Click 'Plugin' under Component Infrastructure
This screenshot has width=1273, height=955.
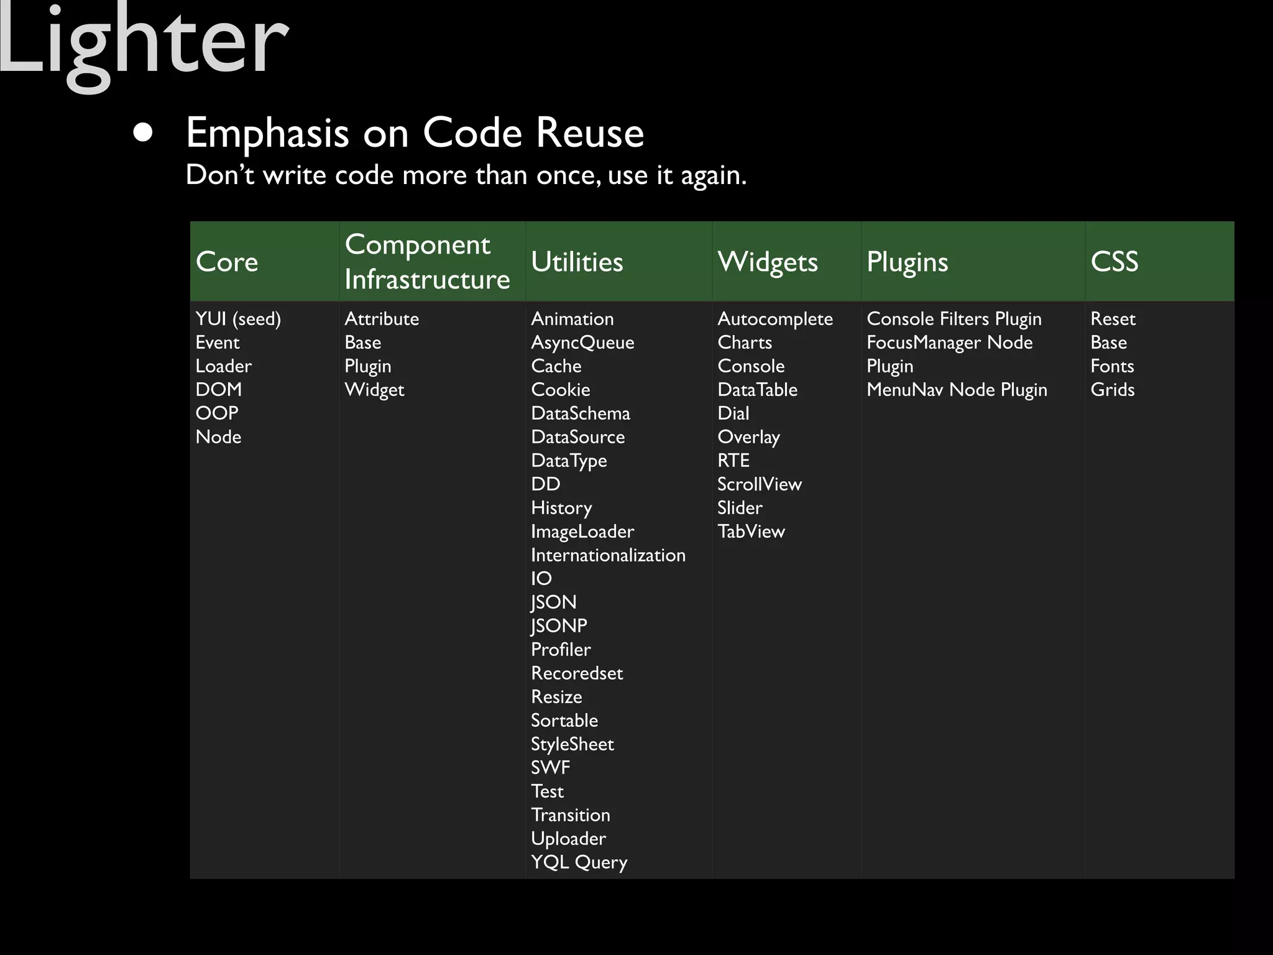[x=368, y=367]
